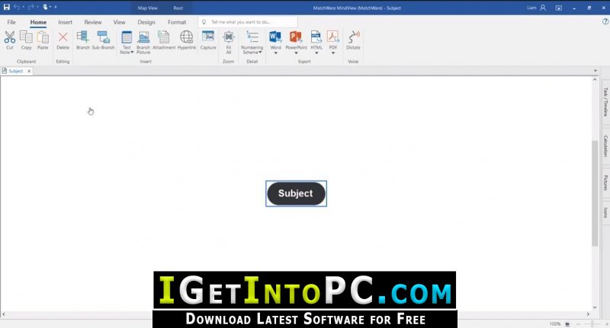Open the Numbering Scheme dropdown

click(x=260, y=52)
